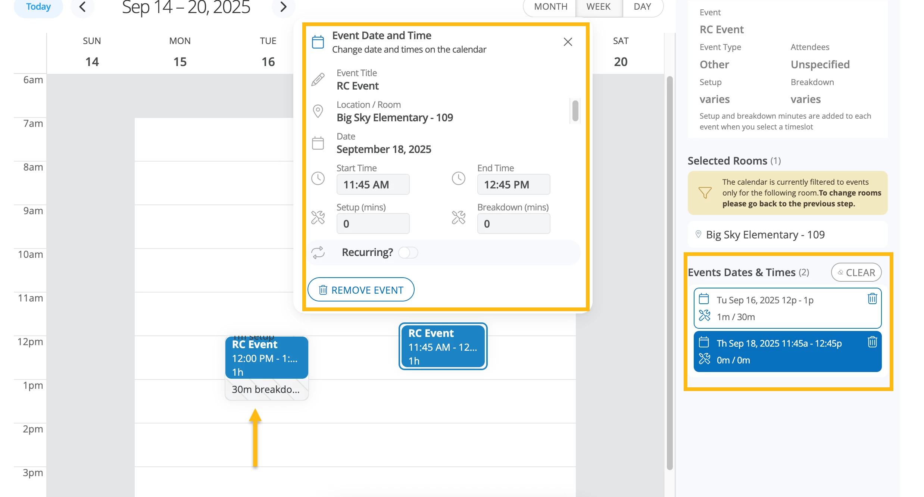
Task: Switch to MONTH view
Action: pos(550,7)
